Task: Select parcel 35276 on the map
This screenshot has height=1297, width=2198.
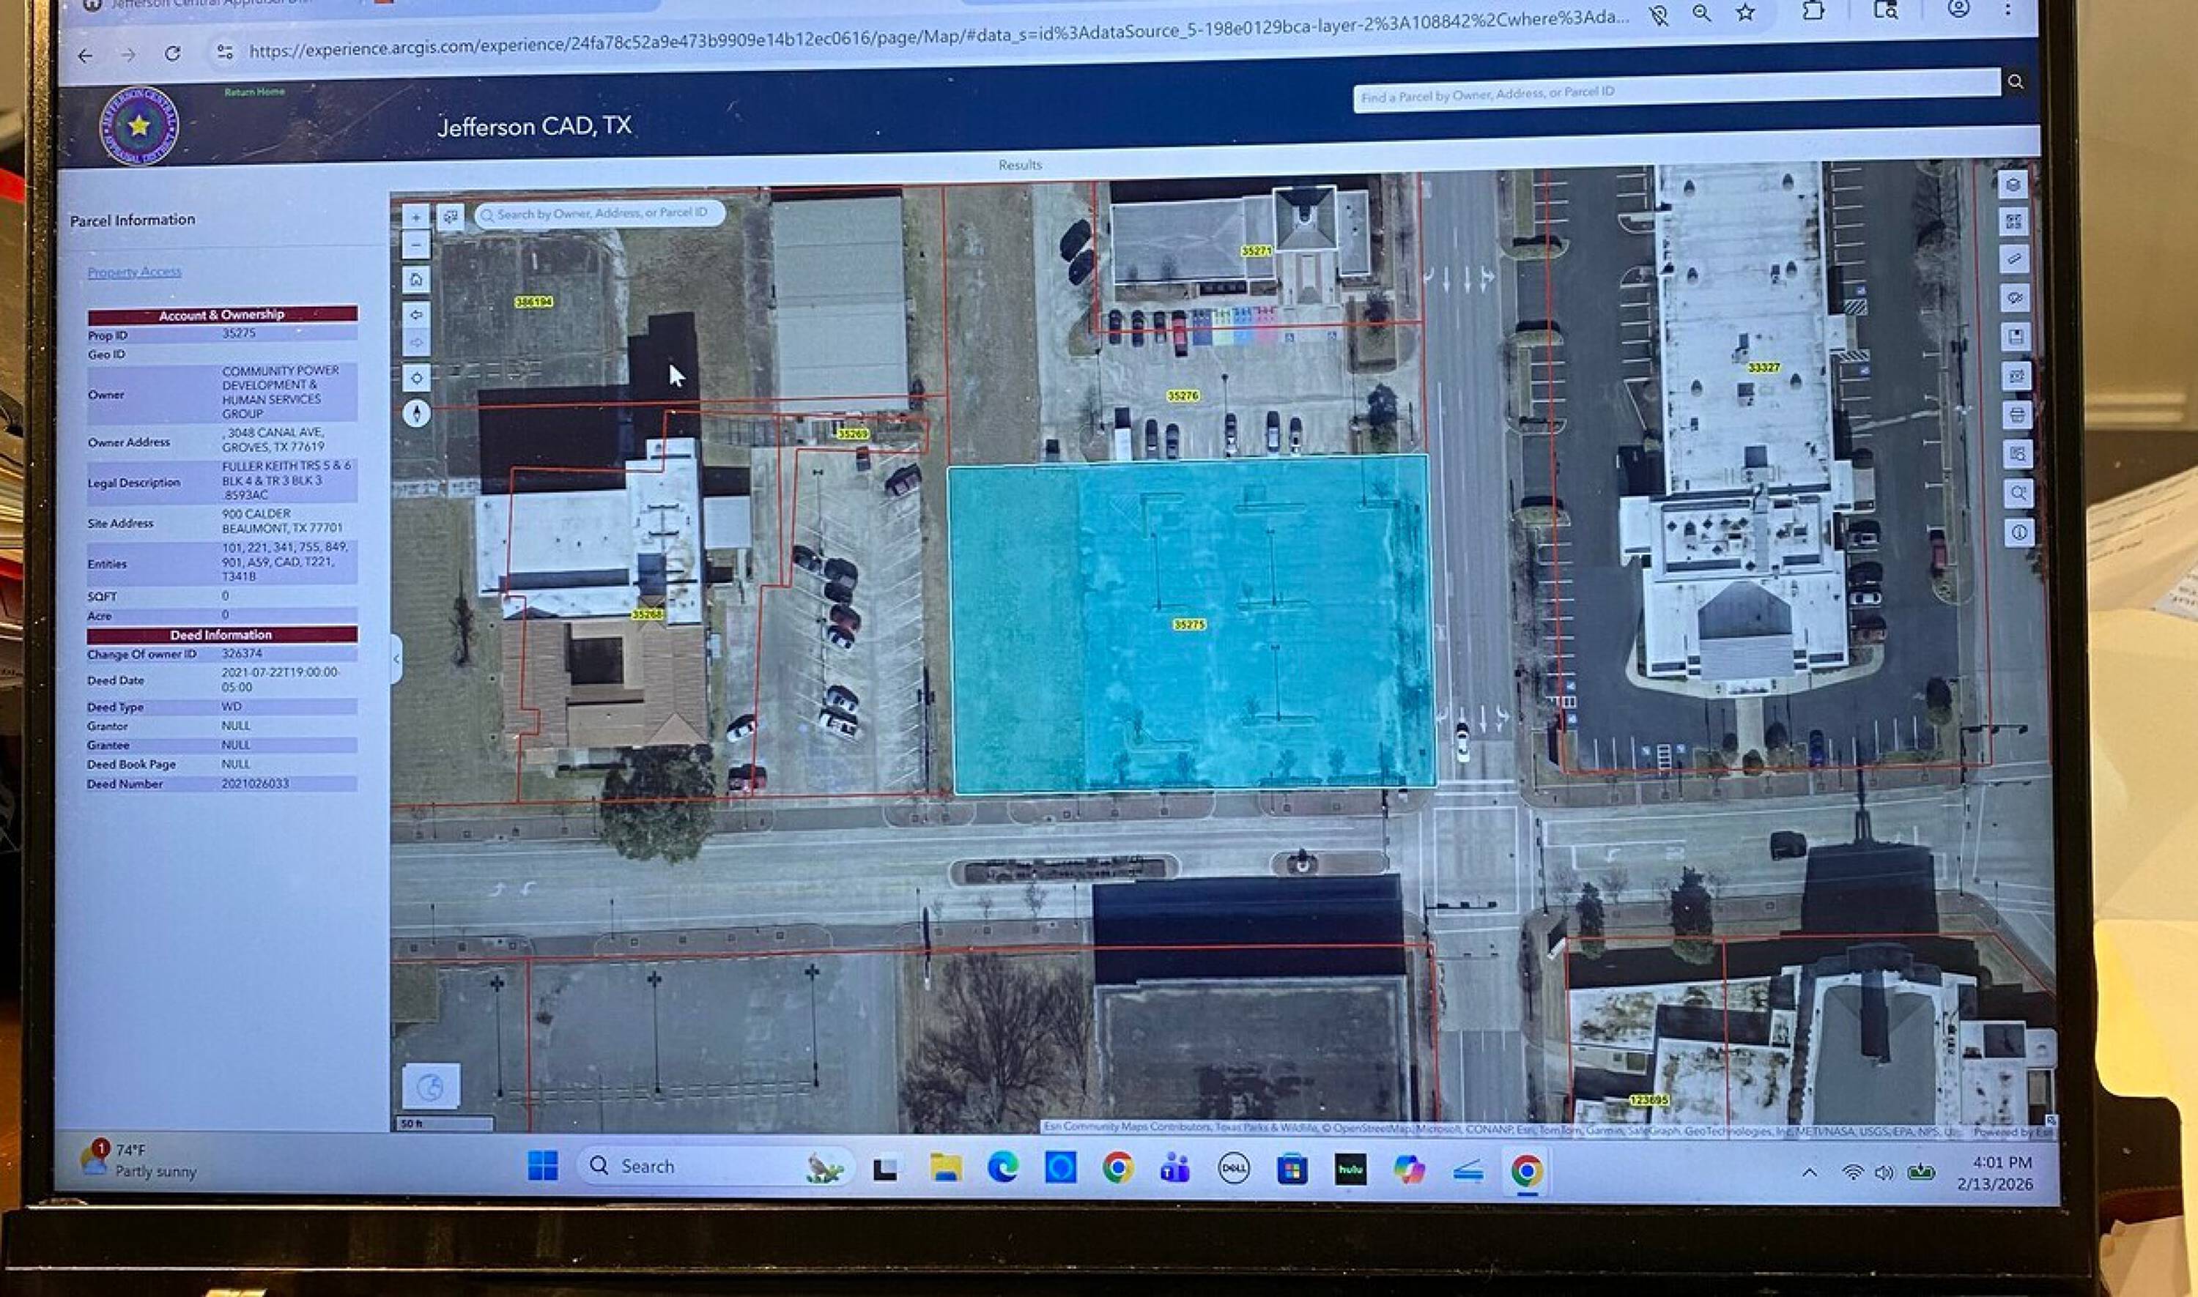Action: tap(1182, 396)
